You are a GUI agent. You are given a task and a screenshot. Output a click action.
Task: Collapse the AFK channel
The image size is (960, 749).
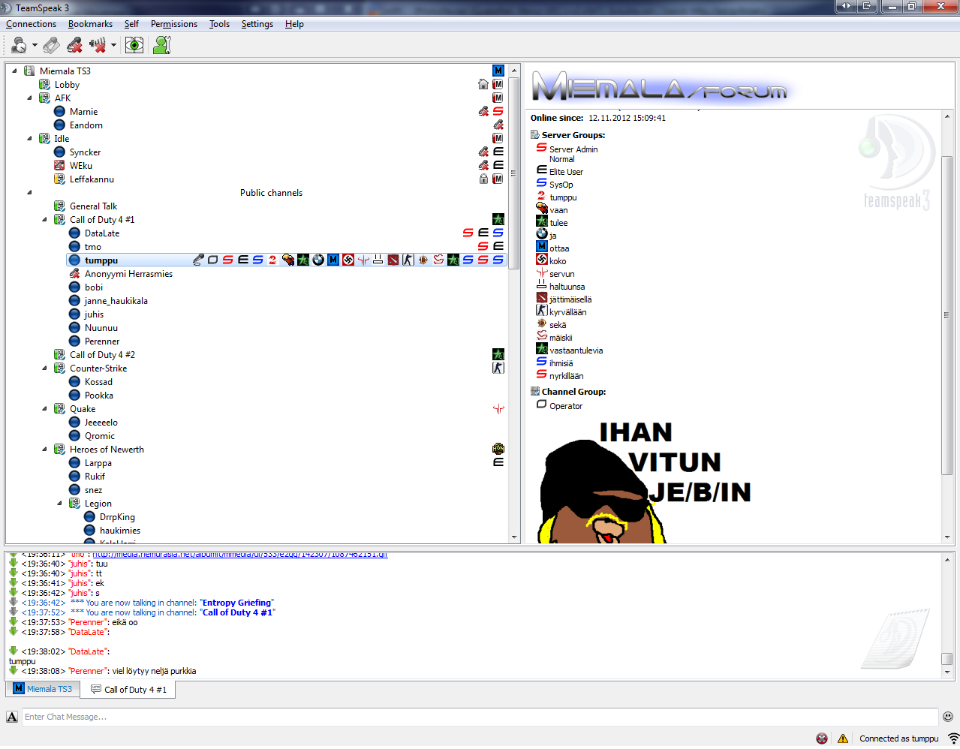(x=29, y=98)
